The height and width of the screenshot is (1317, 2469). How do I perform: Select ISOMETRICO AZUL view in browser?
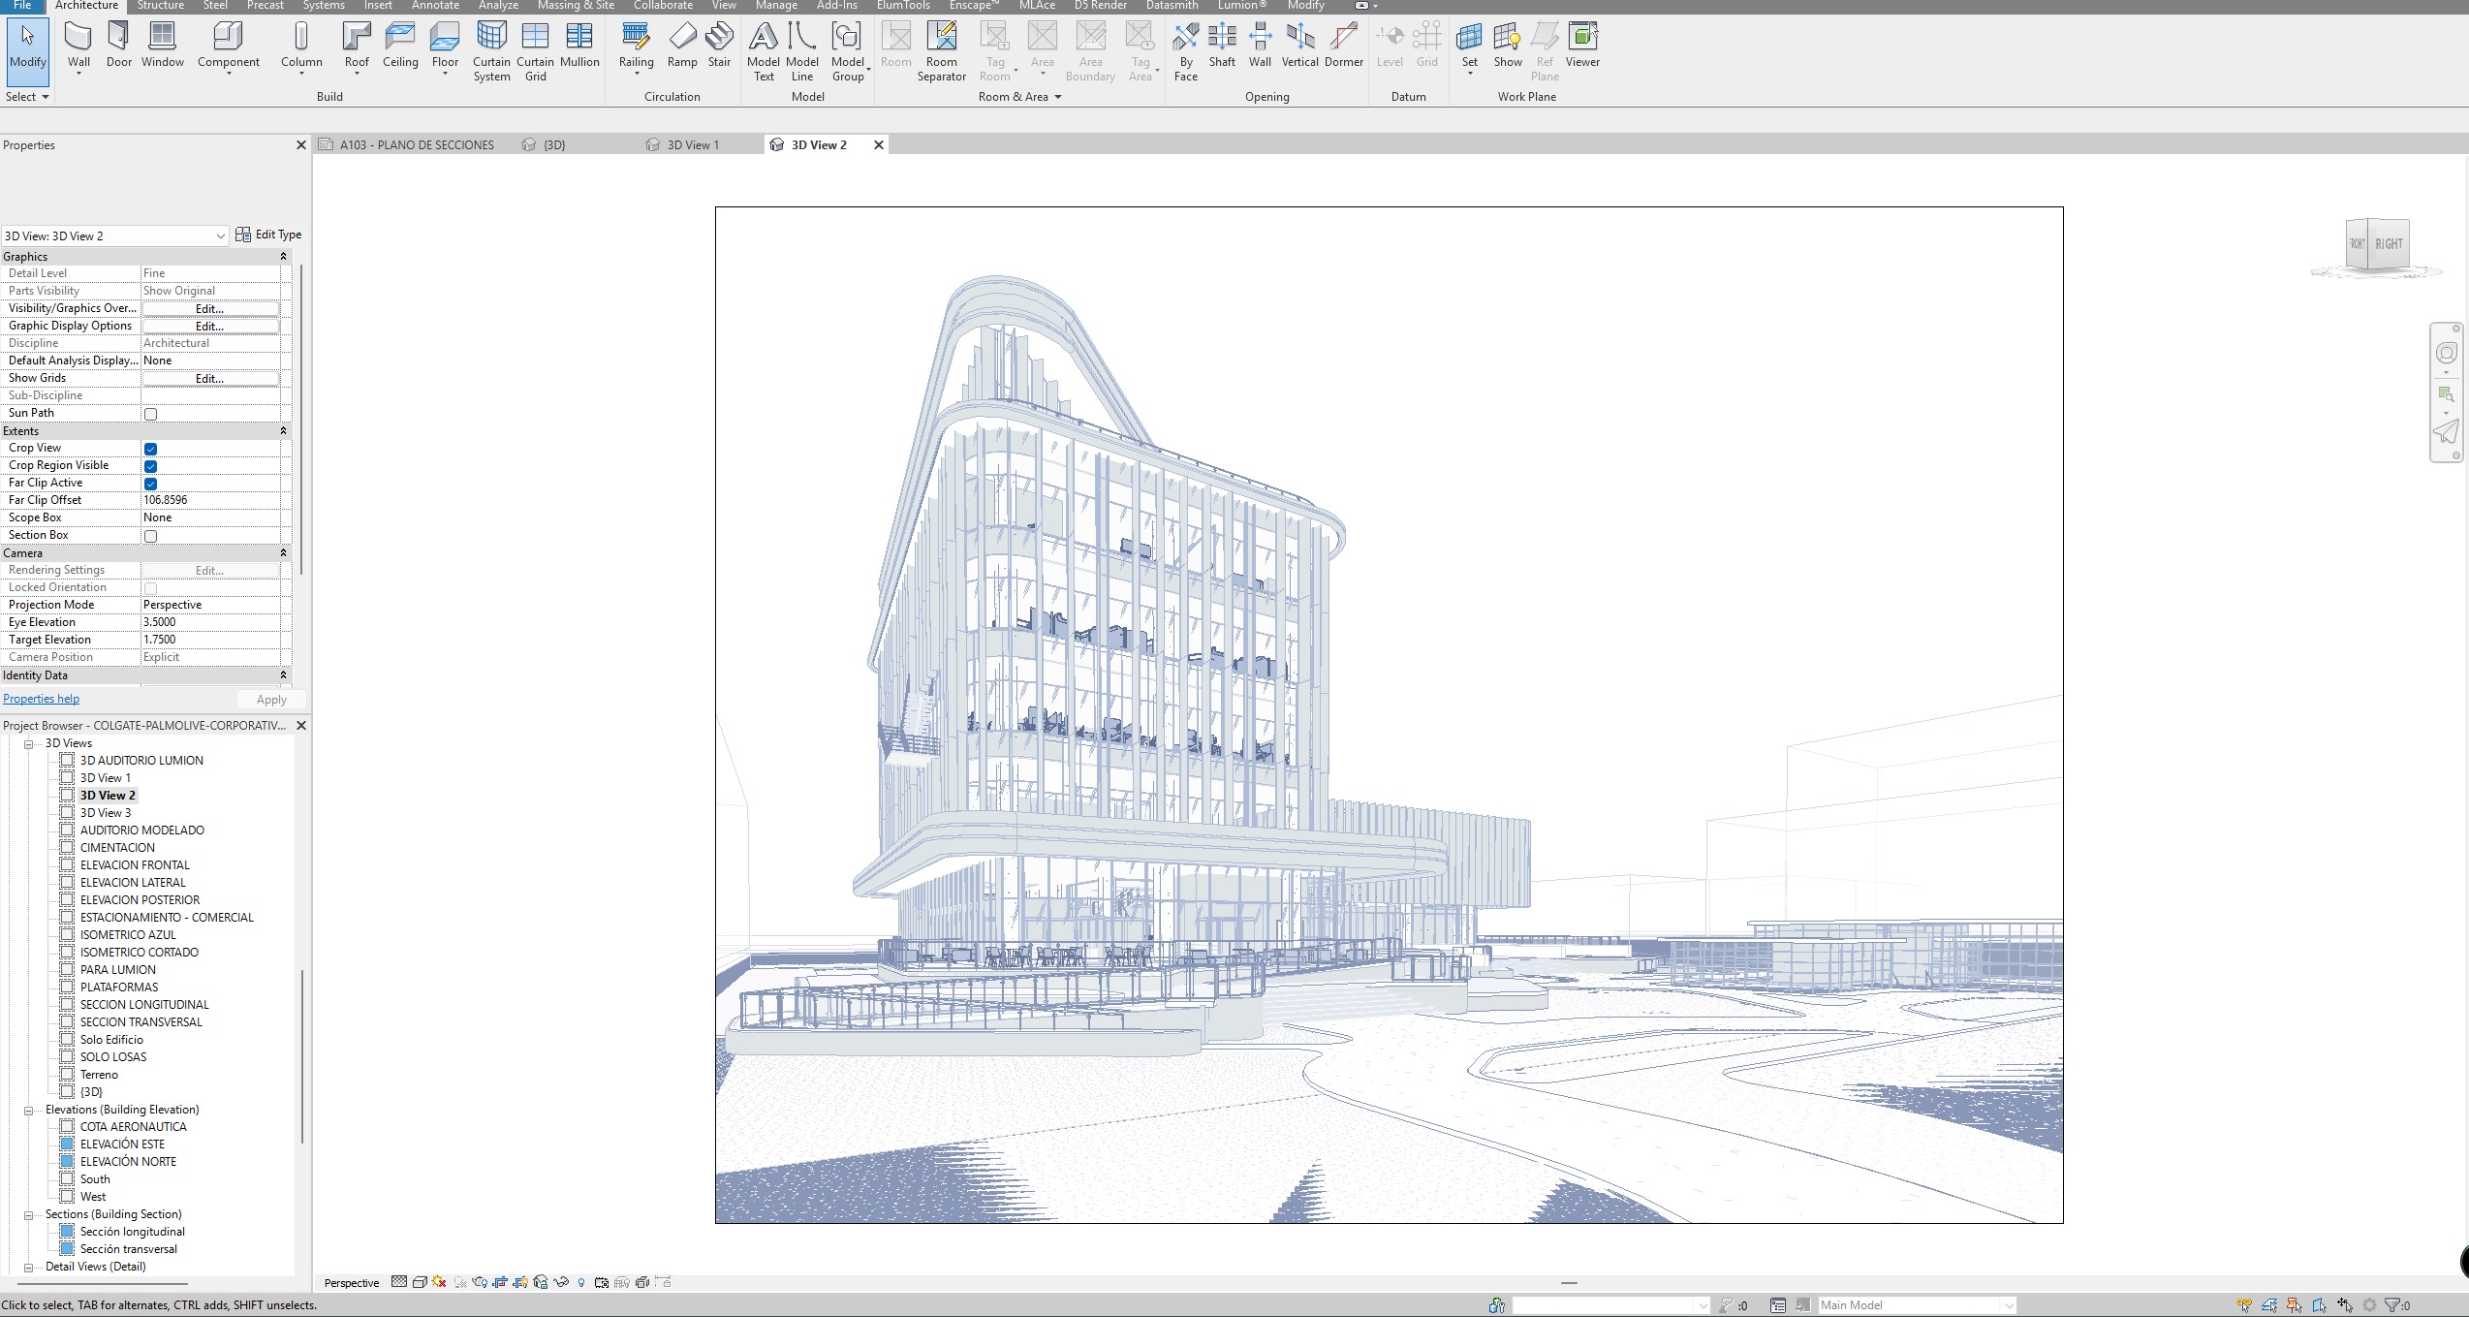[128, 935]
